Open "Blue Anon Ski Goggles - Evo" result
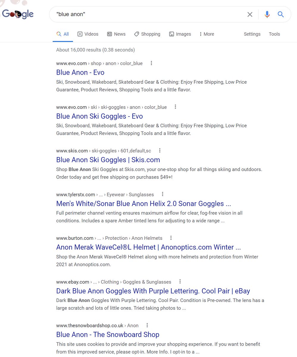Viewport: 297px width, 357px height. pos(99,116)
